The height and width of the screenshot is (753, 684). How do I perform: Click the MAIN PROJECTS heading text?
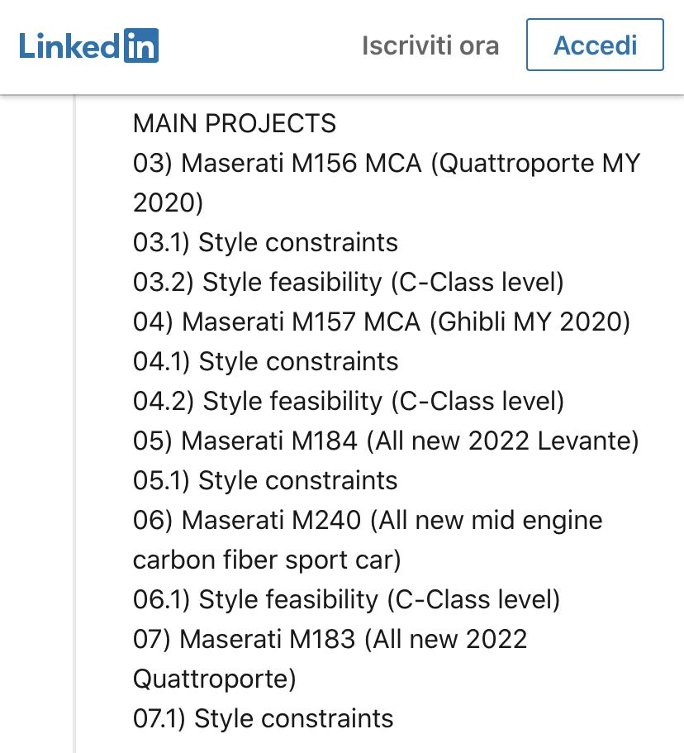[x=235, y=123]
